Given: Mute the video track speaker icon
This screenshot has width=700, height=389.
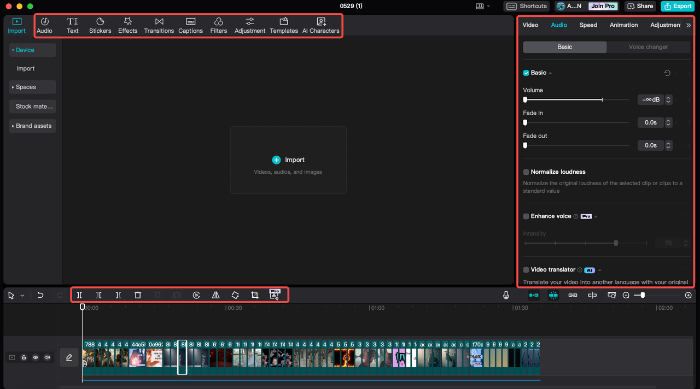Looking at the screenshot, I should 47,358.
